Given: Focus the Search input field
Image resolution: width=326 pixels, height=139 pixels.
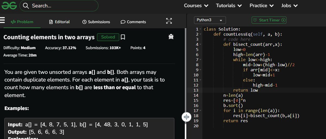Looking at the screenshot, I should point(59,6).
